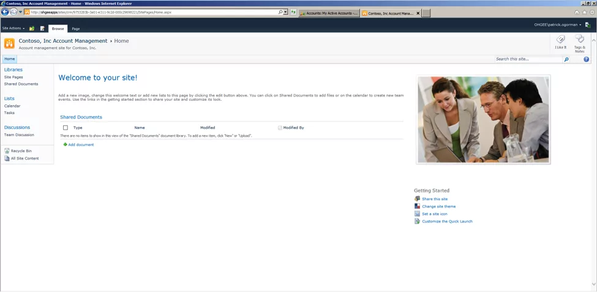Open the blue Help question mark icon
The height and width of the screenshot is (292, 597).
587,59
